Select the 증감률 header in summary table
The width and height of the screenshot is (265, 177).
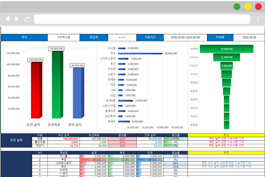175,135
